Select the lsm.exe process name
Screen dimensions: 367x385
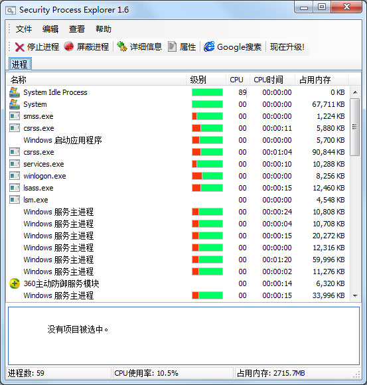[x=36, y=200]
